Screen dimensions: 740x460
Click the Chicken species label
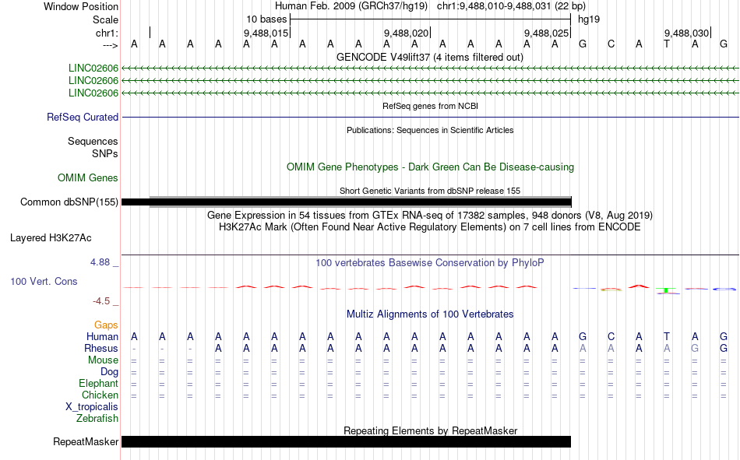coord(100,395)
